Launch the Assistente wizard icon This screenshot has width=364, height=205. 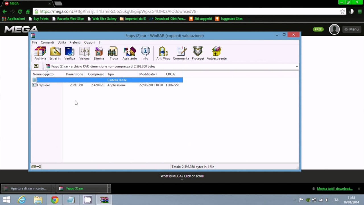(130, 54)
